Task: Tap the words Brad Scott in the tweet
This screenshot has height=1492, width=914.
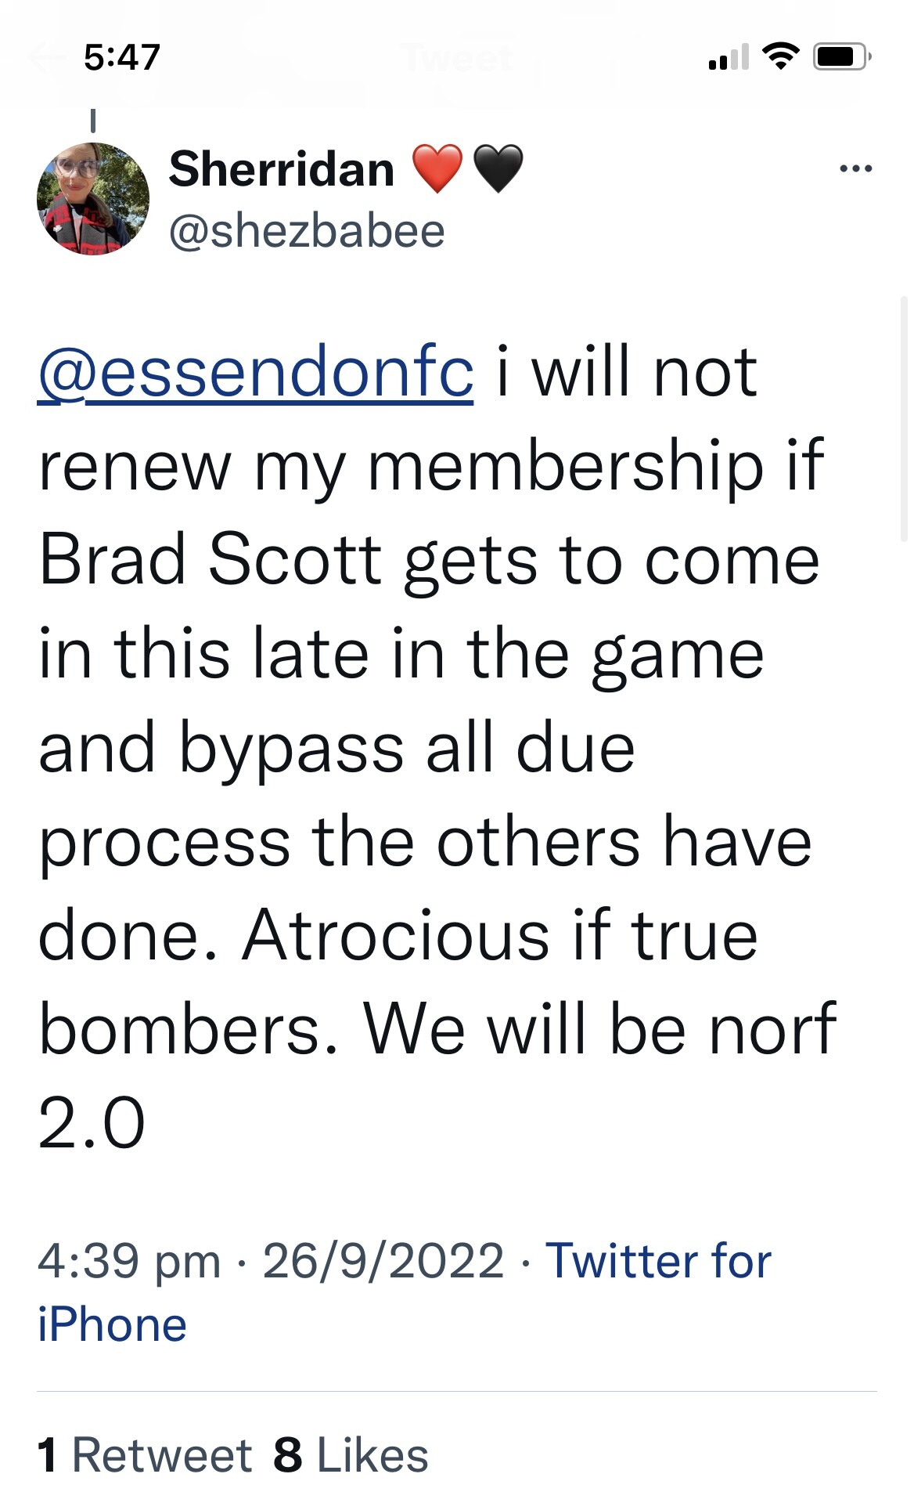Action: coord(210,560)
